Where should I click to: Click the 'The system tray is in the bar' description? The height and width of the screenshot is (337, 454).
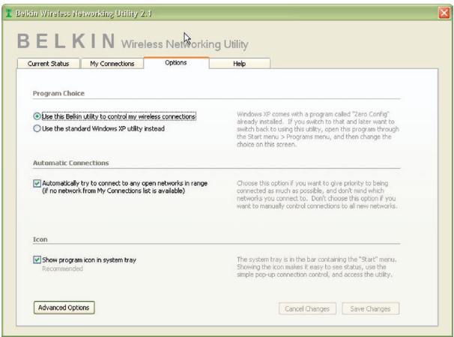316,266
